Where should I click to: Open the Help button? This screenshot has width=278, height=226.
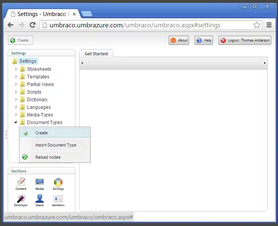tap(204, 40)
